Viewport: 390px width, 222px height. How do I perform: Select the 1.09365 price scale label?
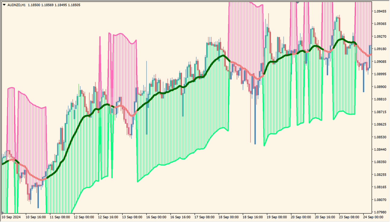click(x=380, y=24)
